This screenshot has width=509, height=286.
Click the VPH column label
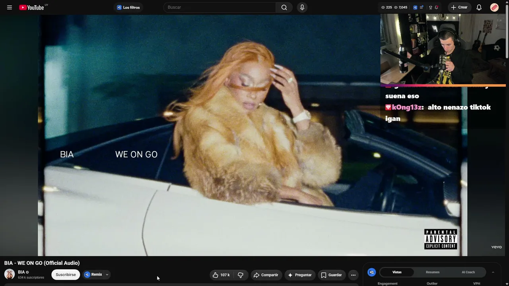[477, 284]
